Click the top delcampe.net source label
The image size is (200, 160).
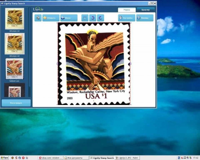pyautogui.click(x=14, y=31)
